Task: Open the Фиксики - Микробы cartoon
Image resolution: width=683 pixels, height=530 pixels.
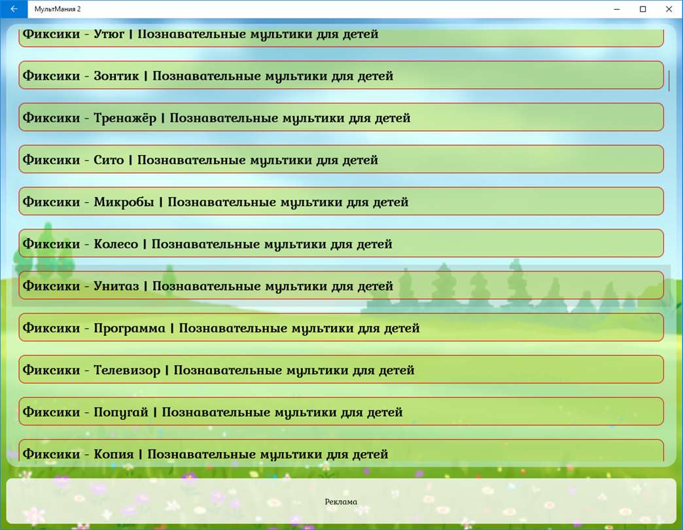Action: (341, 201)
